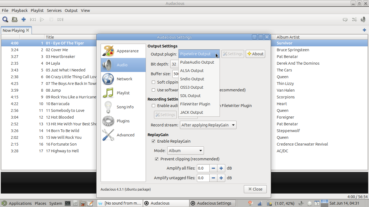Image resolution: width=369 pixels, height=207 pixels.
Task: Open the Playlist menu in the menu bar
Action: pos(37,11)
